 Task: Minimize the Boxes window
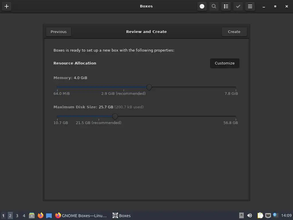coord(264,6)
